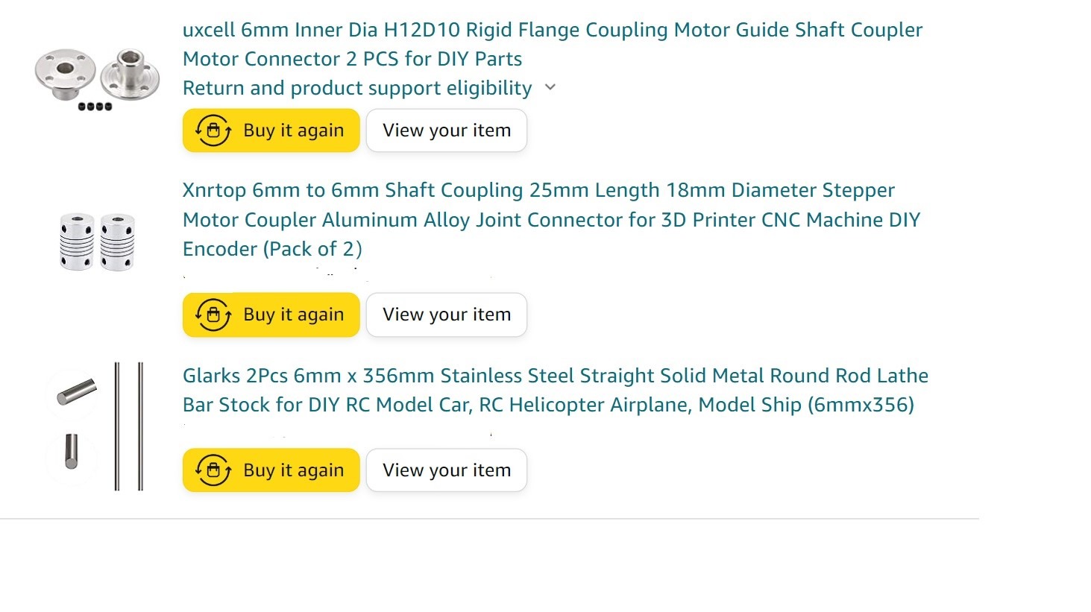This screenshot has width=1091, height=612.
Task: Buy the Xnrtop shaft coupler again
Action: 271,315
